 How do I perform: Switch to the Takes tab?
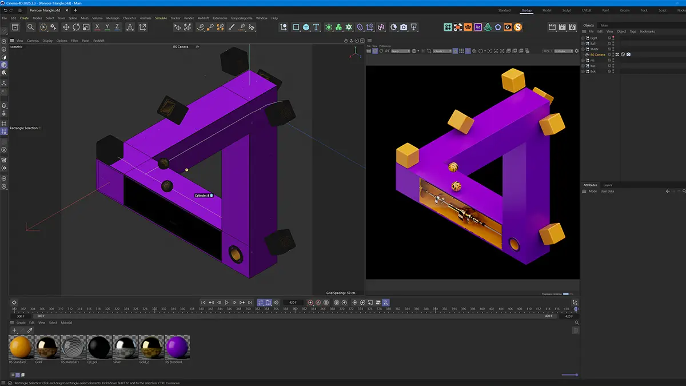604,25
